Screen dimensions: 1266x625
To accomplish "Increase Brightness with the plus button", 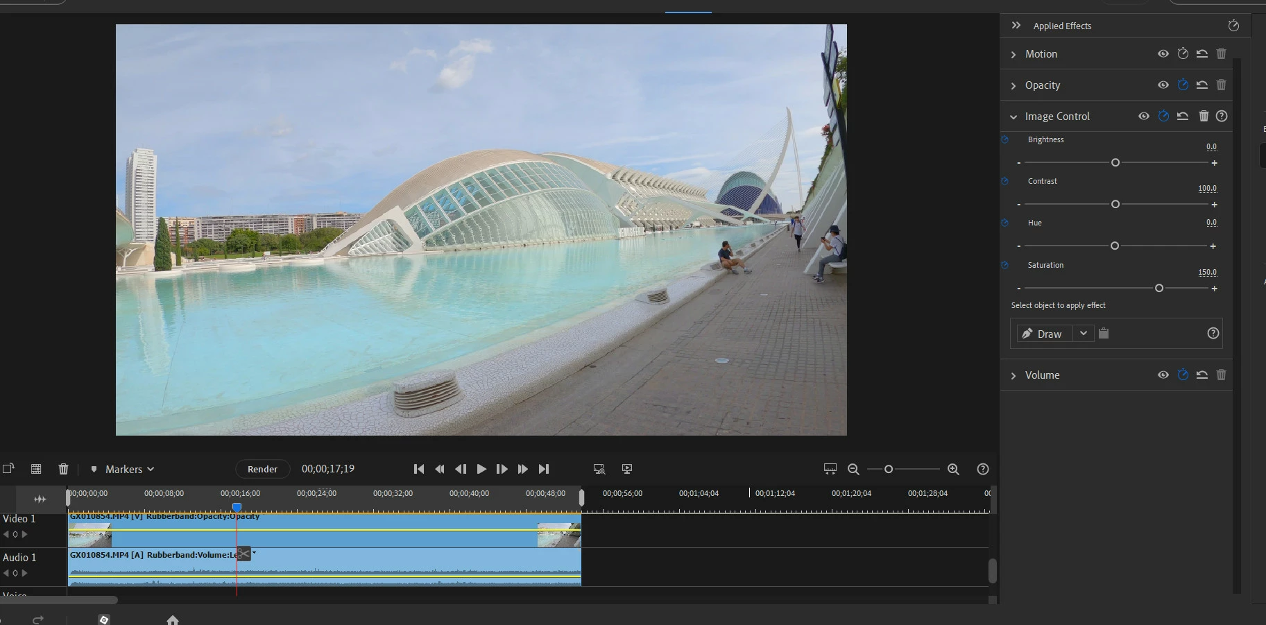I will (x=1215, y=163).
